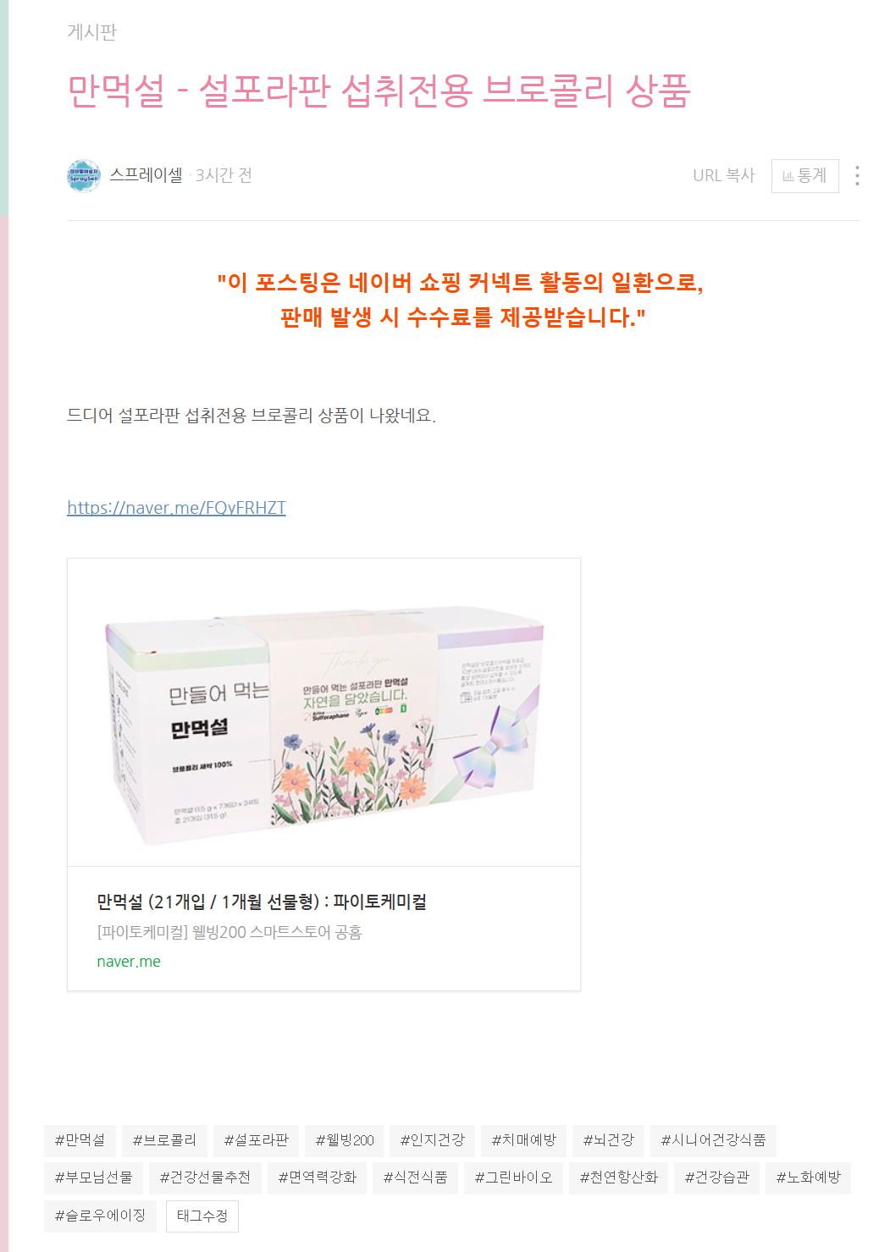The image size is (890, 1252).
Task: Select the #웰빙200 tag
Action: pyautogui.click(x=345, y=1140)
